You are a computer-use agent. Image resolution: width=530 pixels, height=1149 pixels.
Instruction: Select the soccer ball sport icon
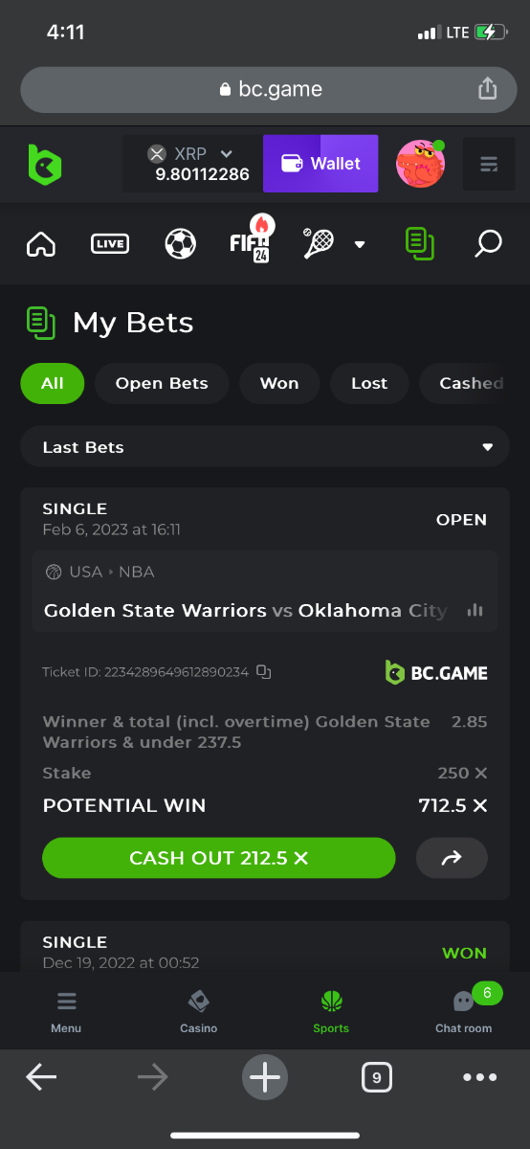point(180,244)
